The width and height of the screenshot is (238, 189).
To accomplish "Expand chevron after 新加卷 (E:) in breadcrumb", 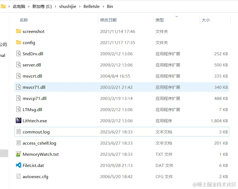I will point(56,7).
